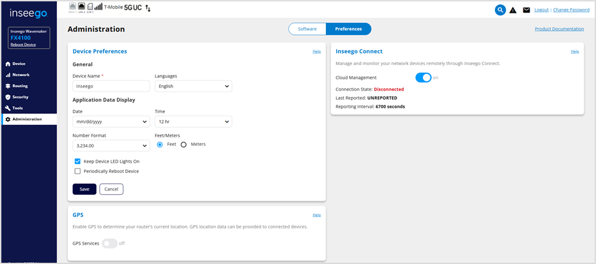Click the cellular signal strength bars
Screen dimensions: 596x264
point(99,8)
